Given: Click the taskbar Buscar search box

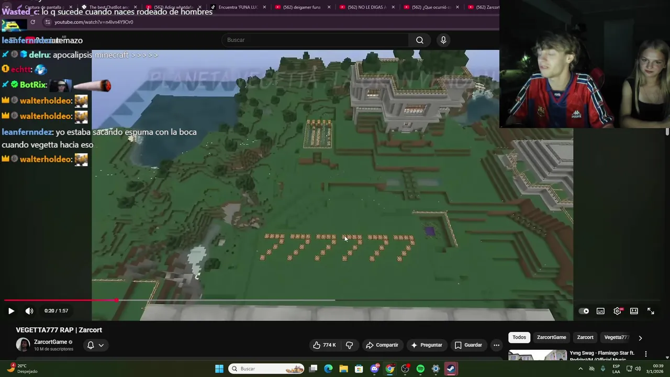Looking at the screenshot, I should [267, 369].
